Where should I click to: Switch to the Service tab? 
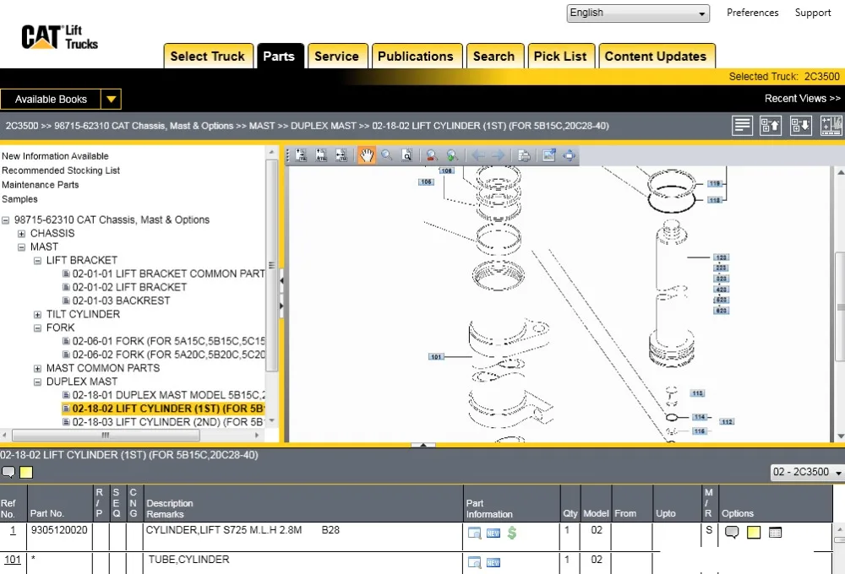pyautogui.click(x=336, y=57)
